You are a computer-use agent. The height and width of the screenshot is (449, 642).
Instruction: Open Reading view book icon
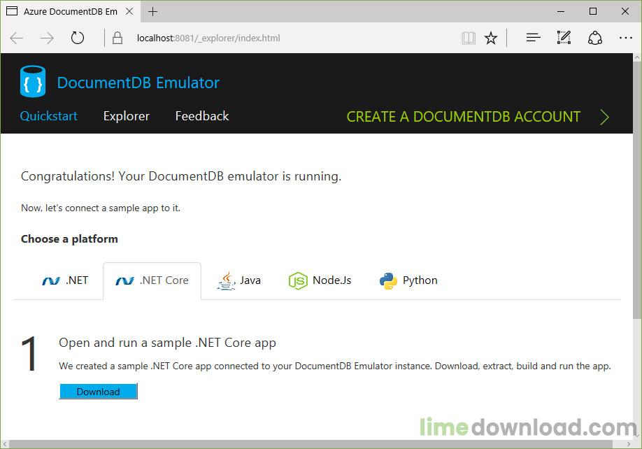[468, 38]
